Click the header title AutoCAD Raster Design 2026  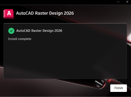[45, 13]
